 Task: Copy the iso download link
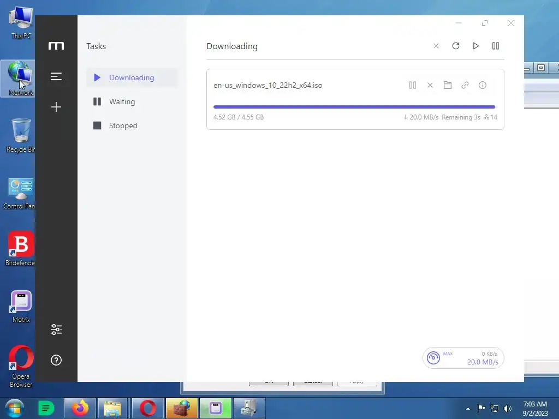(465, 85)
